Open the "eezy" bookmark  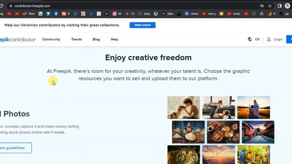click(144, 14)
